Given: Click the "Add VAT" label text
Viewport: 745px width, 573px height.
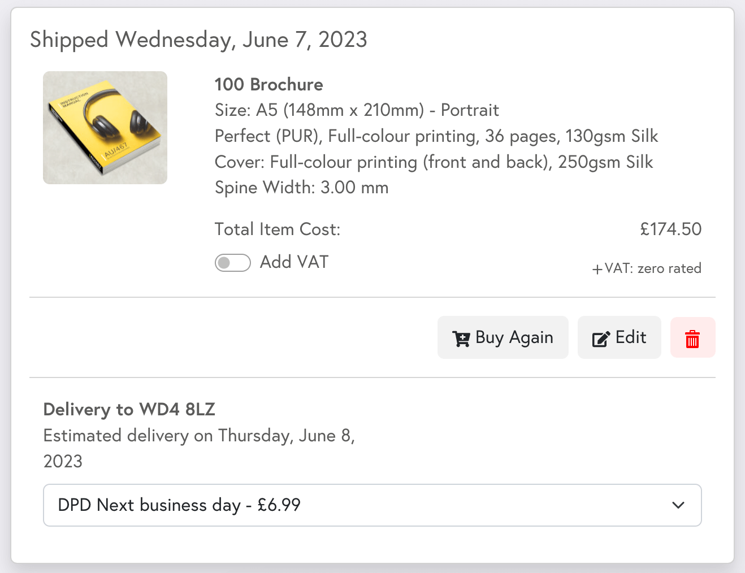Looking at the screenshot, I should [x=294, y=262].
